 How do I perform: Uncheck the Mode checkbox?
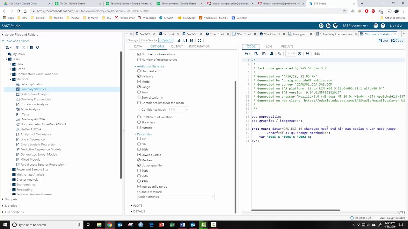click(139, 81)
